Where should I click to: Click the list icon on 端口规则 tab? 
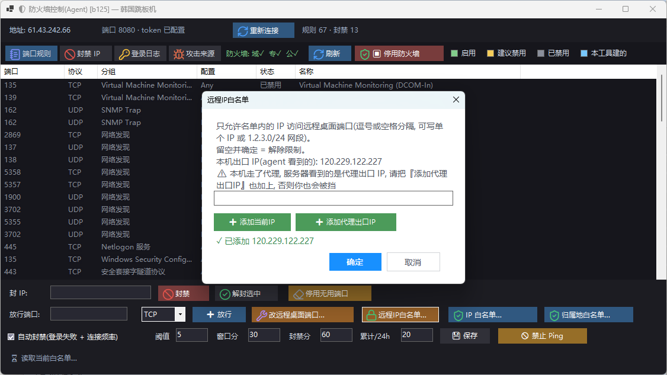point(15,54)
